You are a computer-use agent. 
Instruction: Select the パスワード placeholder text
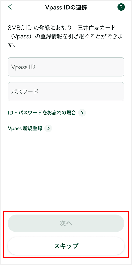coord(25,92)
